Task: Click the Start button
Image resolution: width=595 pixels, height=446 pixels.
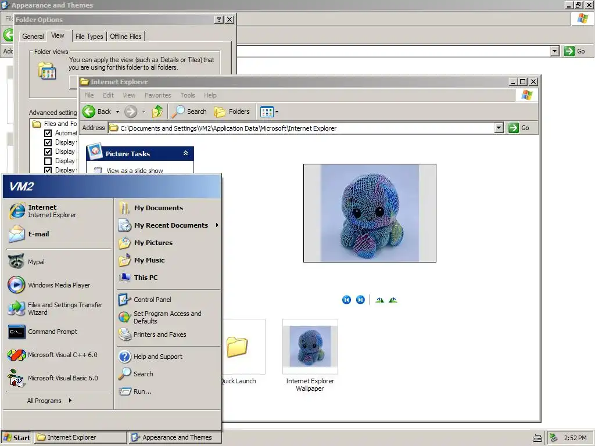Action: [x=17, y=438]
